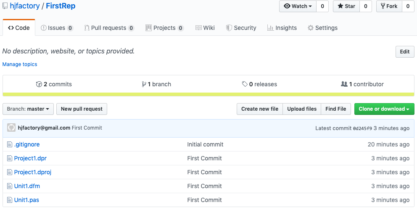The width and height of the screenshot is (417, 210).
Task: Click the file icon beside .gitignore
Action: point(10,144)
